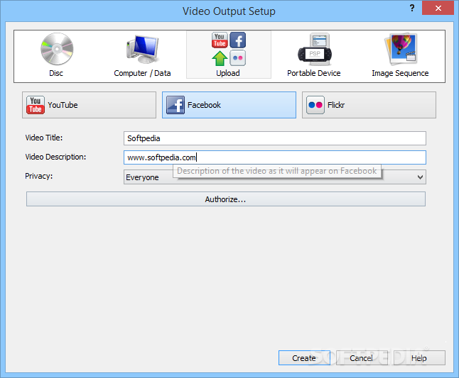The image size is (459, 378).
Task: Choose the Computer / Data monitor icon
Action: tap(143, 49)
